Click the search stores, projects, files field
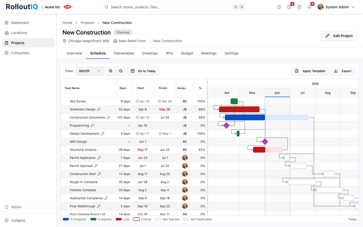The height and width of the screenshot is (227, 363). click(x=174, y=7)
